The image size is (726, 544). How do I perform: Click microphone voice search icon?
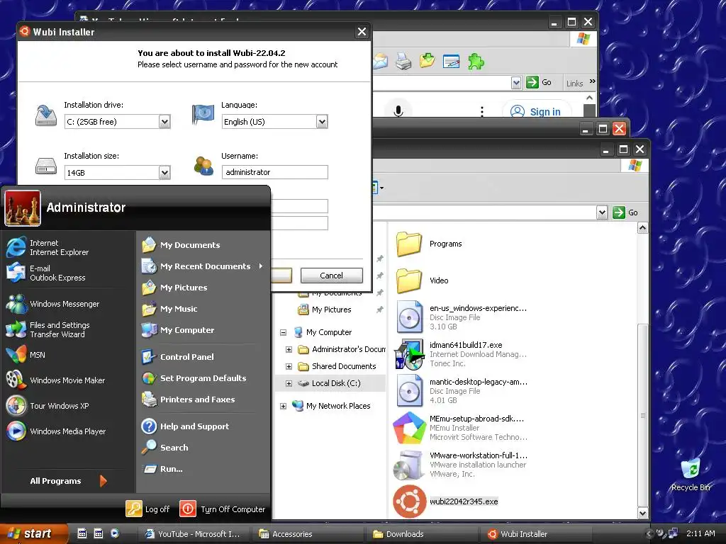398,111
